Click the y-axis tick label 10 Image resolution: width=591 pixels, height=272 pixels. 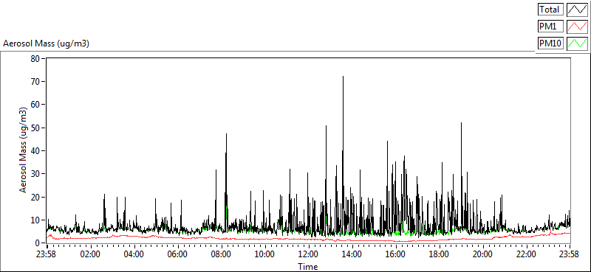35,220
